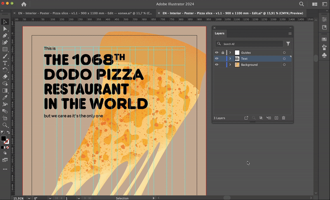
Task: Select the Eraser tool
Action: (5, 77)
